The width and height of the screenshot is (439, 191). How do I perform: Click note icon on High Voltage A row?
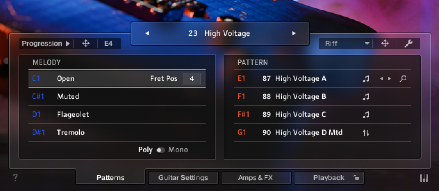(366, 79)
